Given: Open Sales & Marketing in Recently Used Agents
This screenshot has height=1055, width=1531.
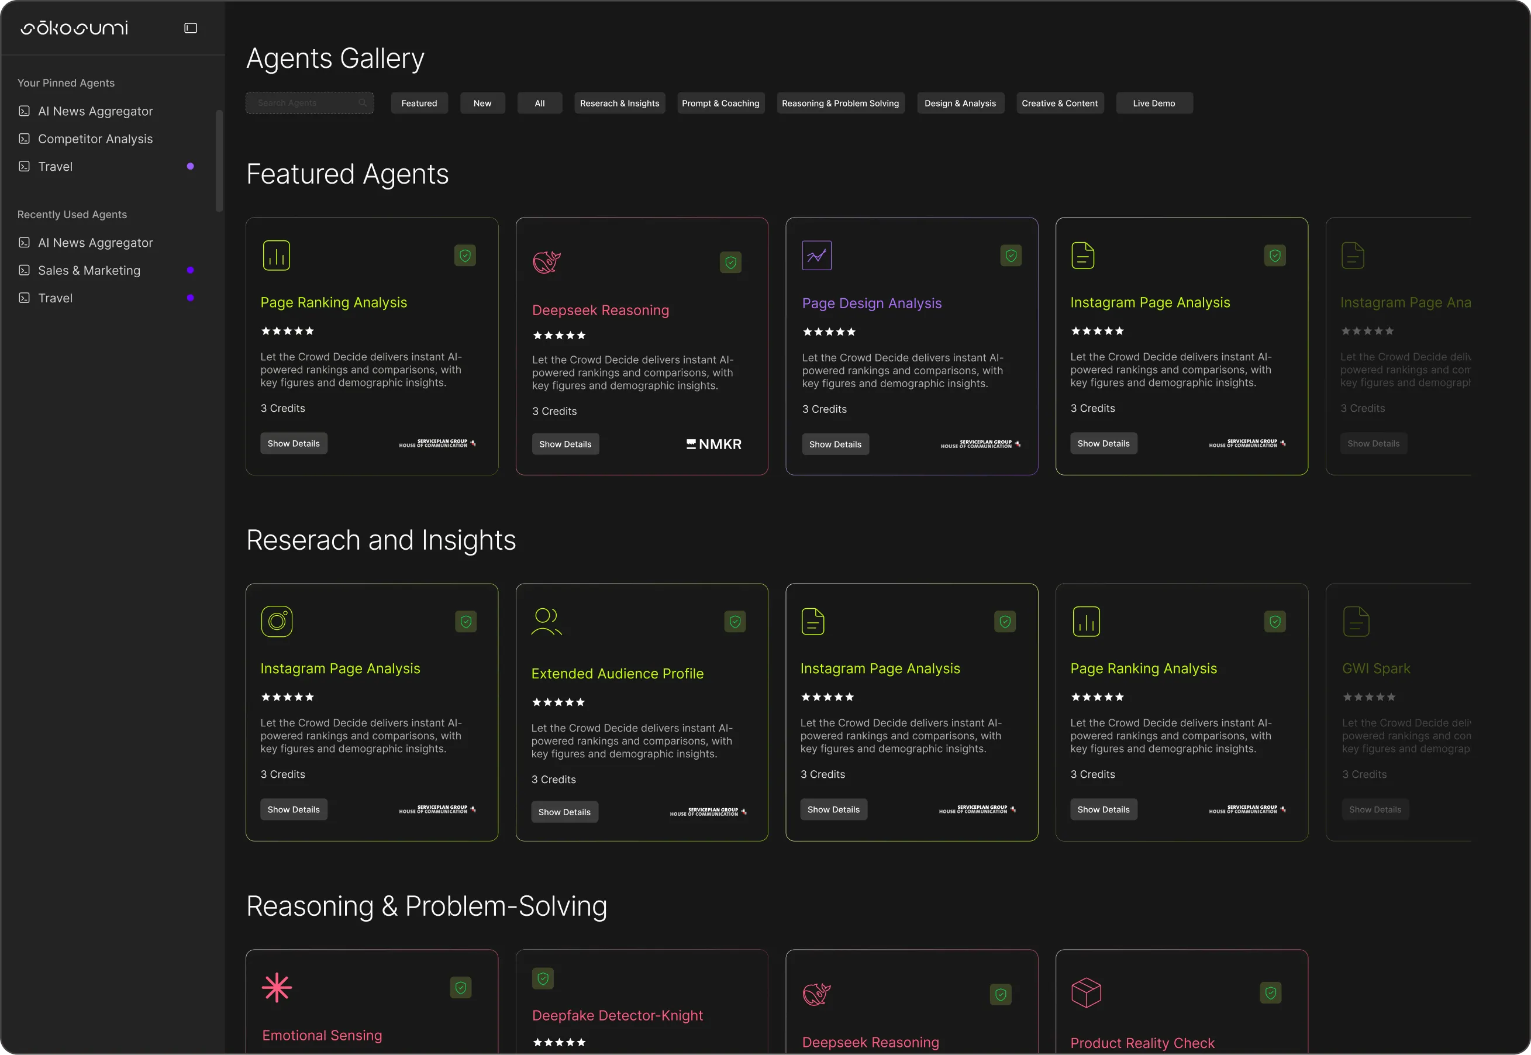Looking at the screenshot, I should pos(89,270).
